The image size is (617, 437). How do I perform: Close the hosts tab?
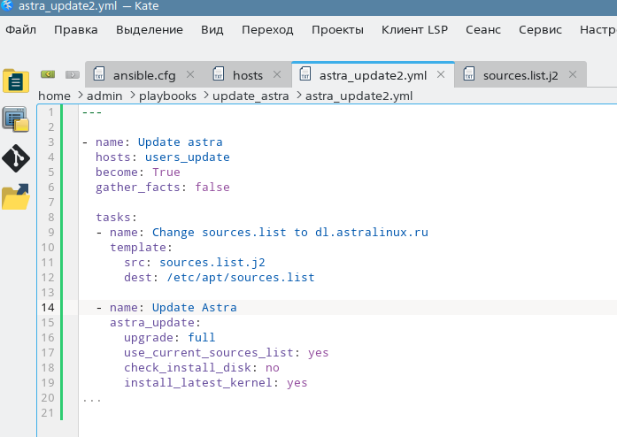pyautogui.click(x=277, y=74)
